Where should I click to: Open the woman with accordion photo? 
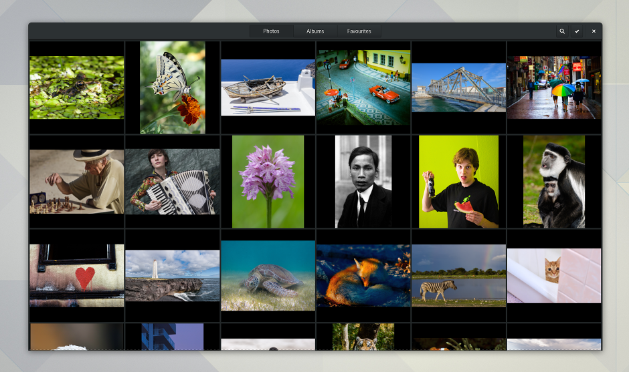[x=172, y=182]
